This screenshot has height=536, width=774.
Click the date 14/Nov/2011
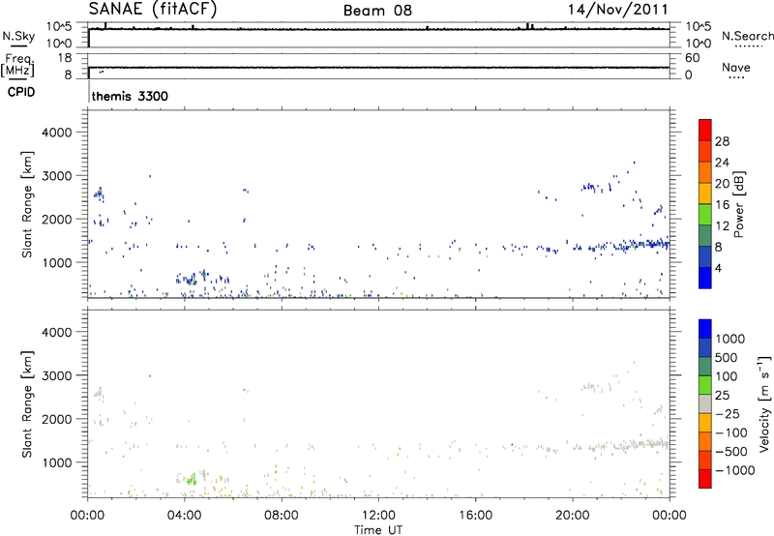[x=618, y=10]
